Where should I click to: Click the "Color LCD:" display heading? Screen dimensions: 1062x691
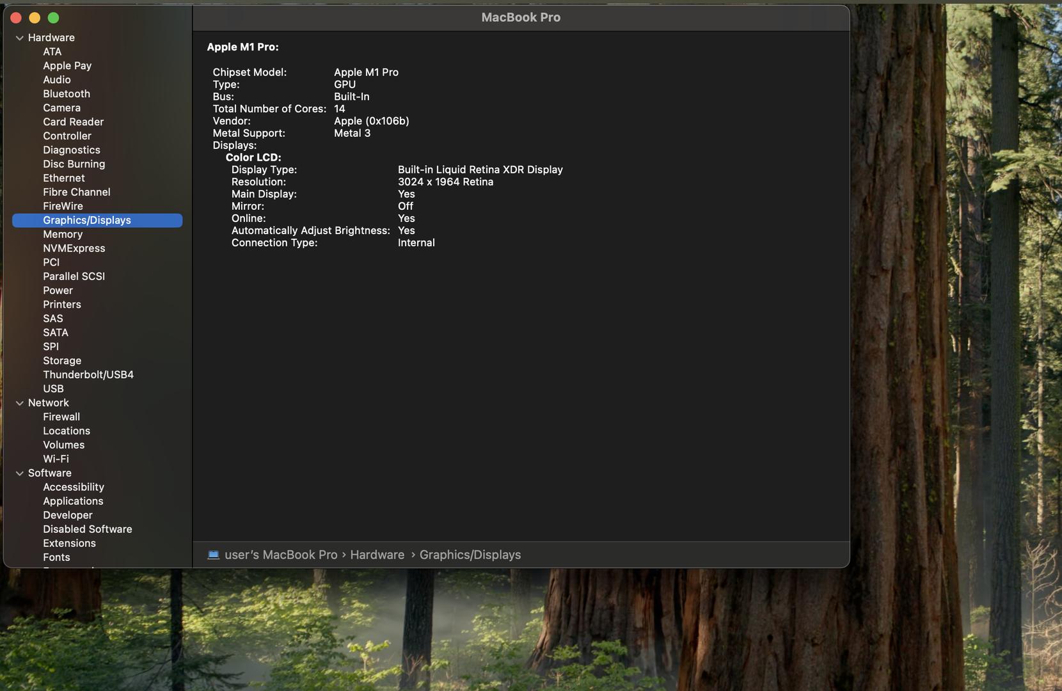coord(253,158)
